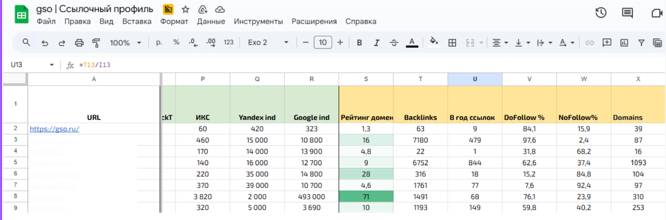Select the dark green cell 71

tap(366, 196)
